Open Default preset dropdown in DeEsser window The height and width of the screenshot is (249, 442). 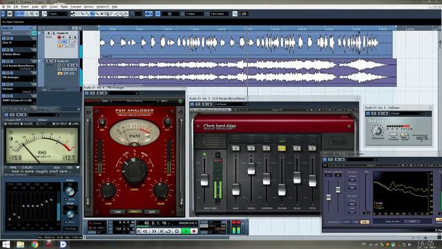coord(407,113)
